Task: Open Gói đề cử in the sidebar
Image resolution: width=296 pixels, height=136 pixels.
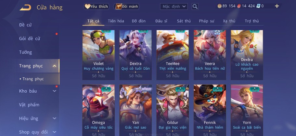Action: pos(30,39)
